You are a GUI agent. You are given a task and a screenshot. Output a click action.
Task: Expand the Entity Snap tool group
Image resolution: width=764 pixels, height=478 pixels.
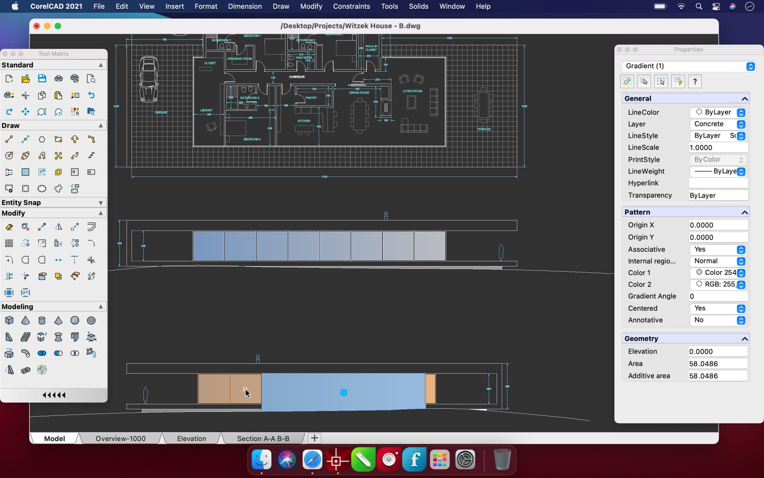[x=101, y=203]
